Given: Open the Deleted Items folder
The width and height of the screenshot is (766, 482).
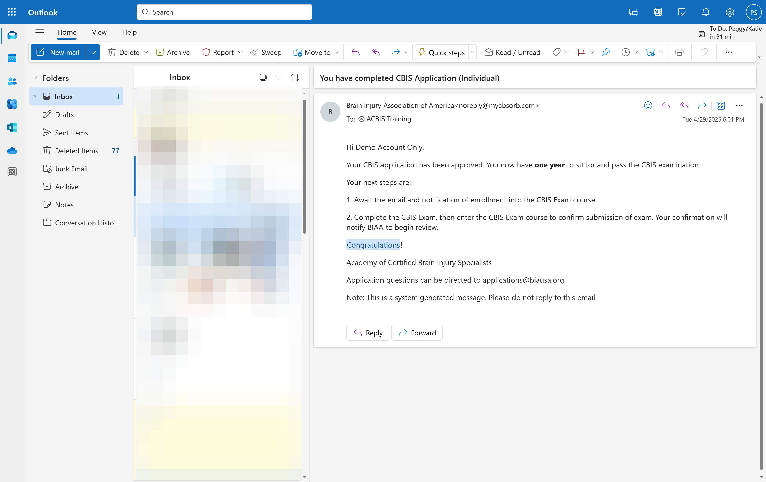Looking at the screenshot, I should pos(76,151).
